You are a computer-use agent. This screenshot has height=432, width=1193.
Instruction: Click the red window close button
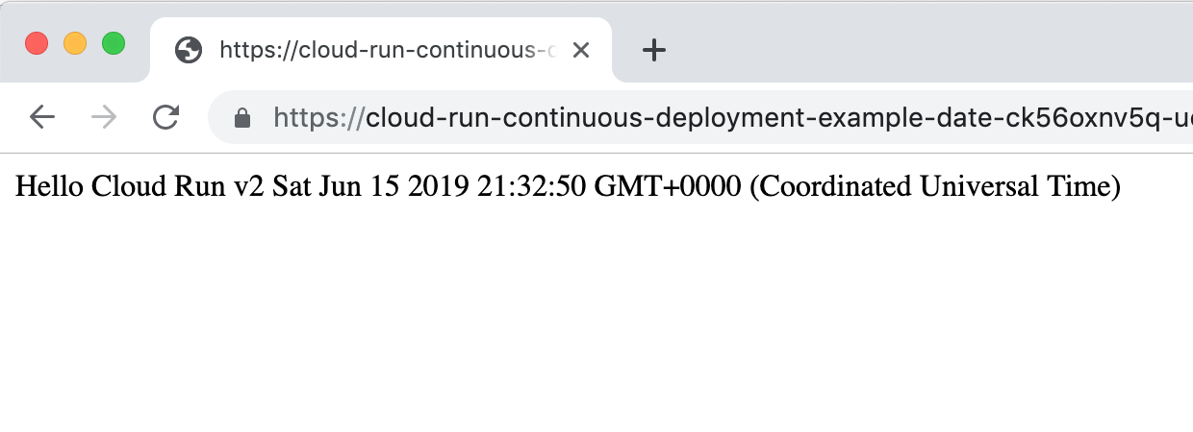37,44
